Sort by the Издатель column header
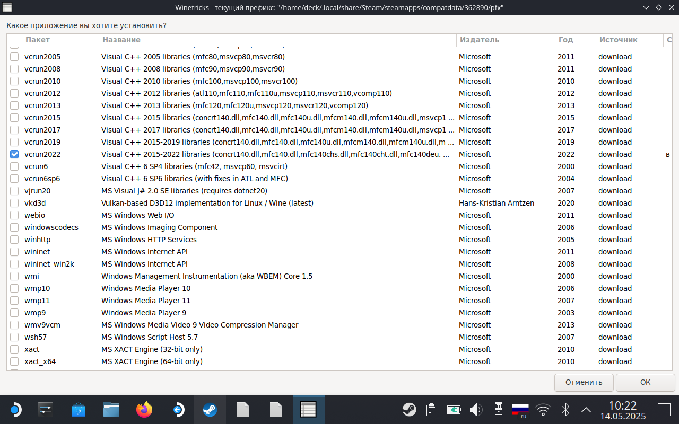This screenshot has width=679, height=424. tap(506, 40)
